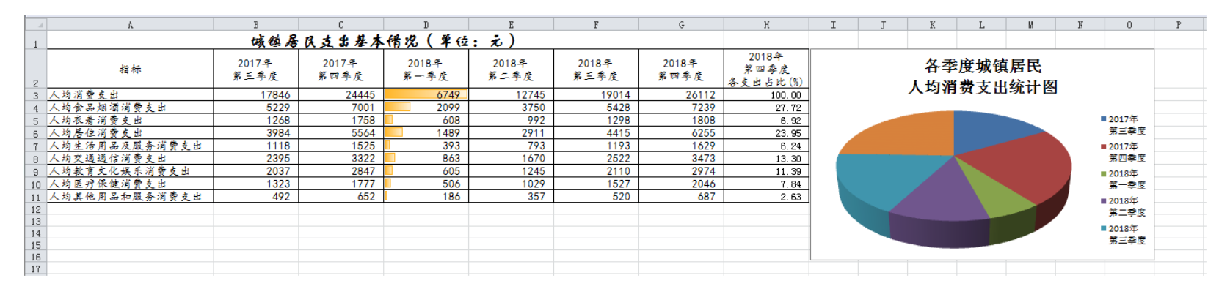1230x308 pixels.
Task: Select row 3 header
Action: (35, 95)
